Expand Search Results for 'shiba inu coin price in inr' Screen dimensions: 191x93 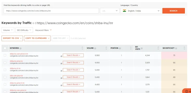coord(73,55)
